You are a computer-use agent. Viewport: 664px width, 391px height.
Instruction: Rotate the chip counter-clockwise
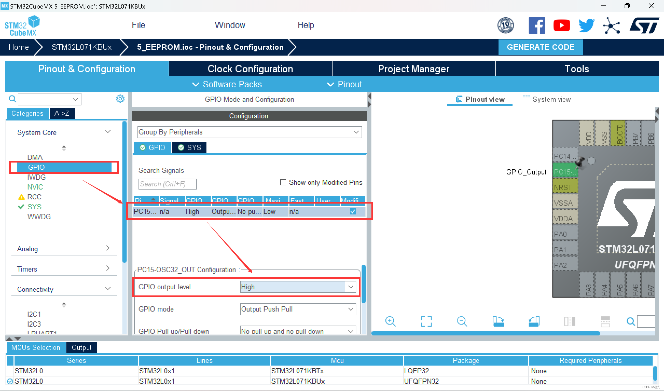pyautogui.click(x=534, y=321)
